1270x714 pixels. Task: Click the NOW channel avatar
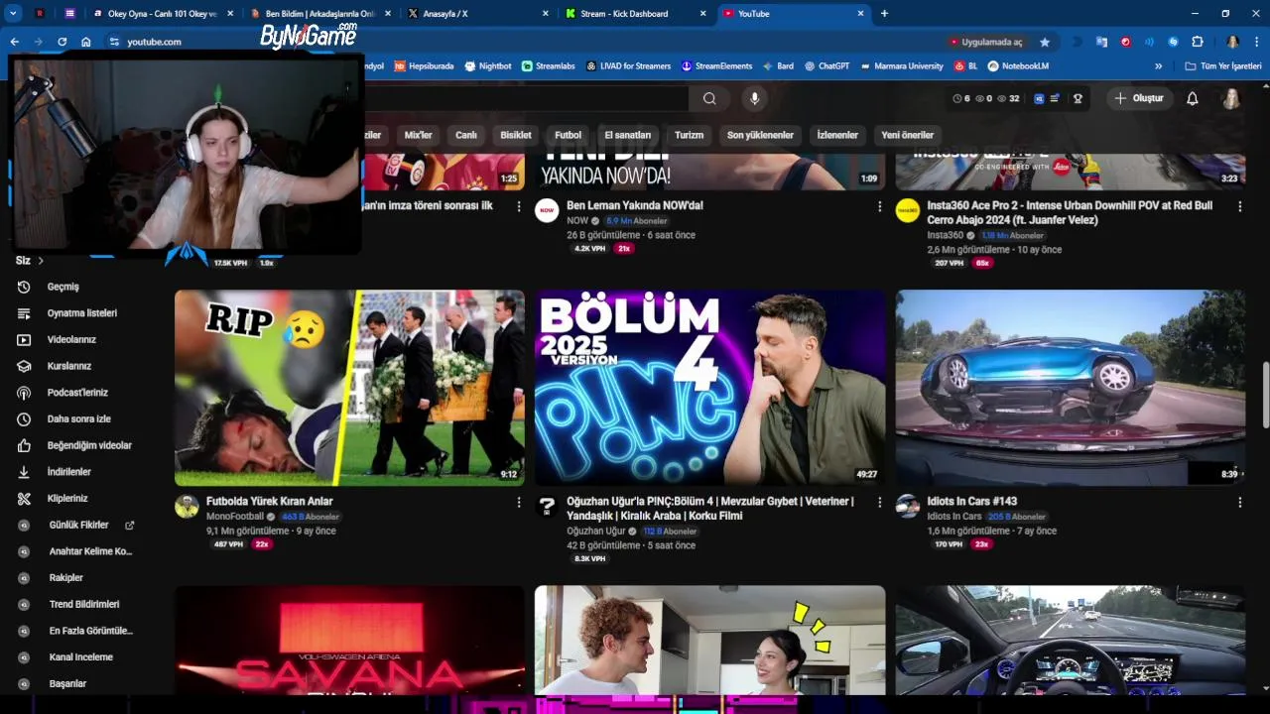tap(547, 210)
